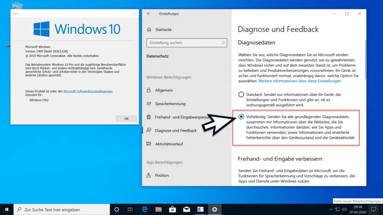383x215 pixels.
Task: Click the Windows-FAQ licensee text
Action: click(x=39, y=100)
